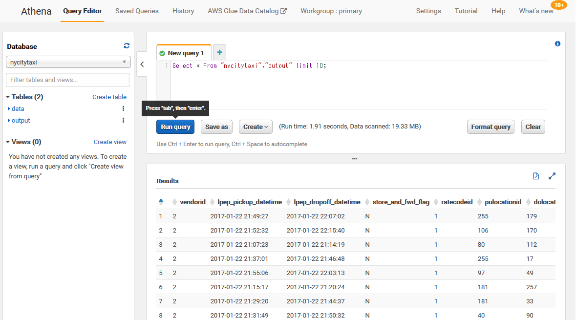576x320 pixels.
Task: Sort by the row number column
Action: tap(161, 202)
